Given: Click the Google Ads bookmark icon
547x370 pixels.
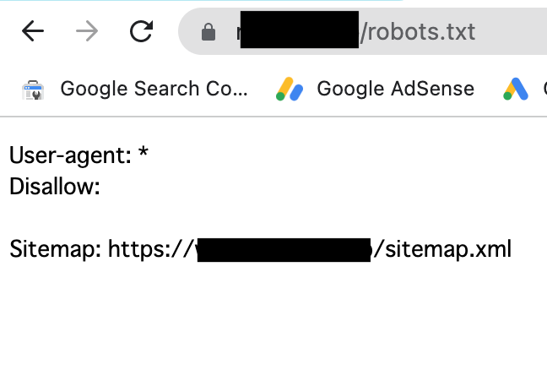Looking at the screenshot, I should tap(515, 89).
